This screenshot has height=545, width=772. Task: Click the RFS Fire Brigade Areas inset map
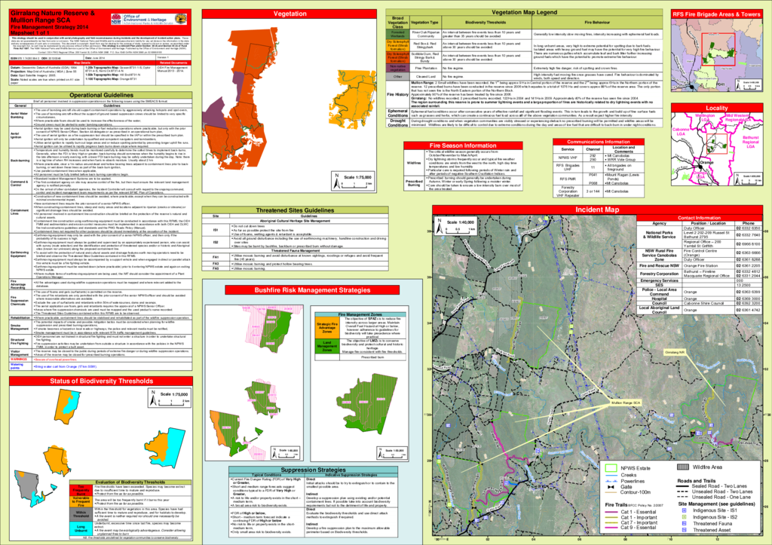(x=717, y=55)
